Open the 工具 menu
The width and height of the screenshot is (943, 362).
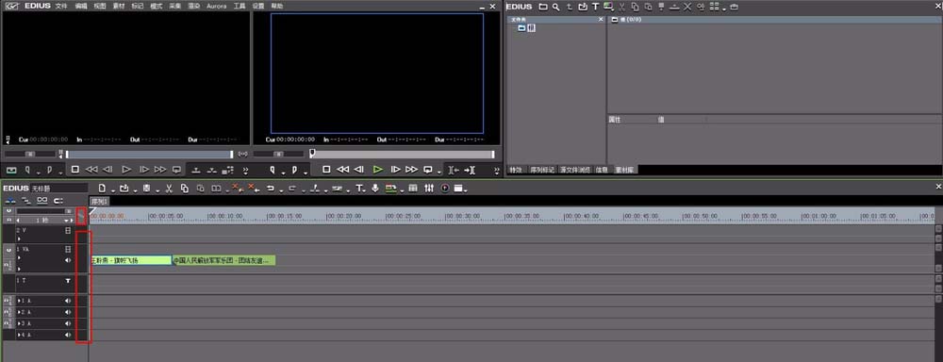coord(240,6)
